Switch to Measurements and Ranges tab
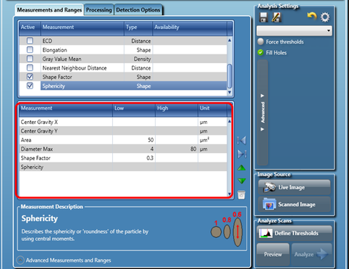The width and height of the screenshot is (349, 269). 49,10
